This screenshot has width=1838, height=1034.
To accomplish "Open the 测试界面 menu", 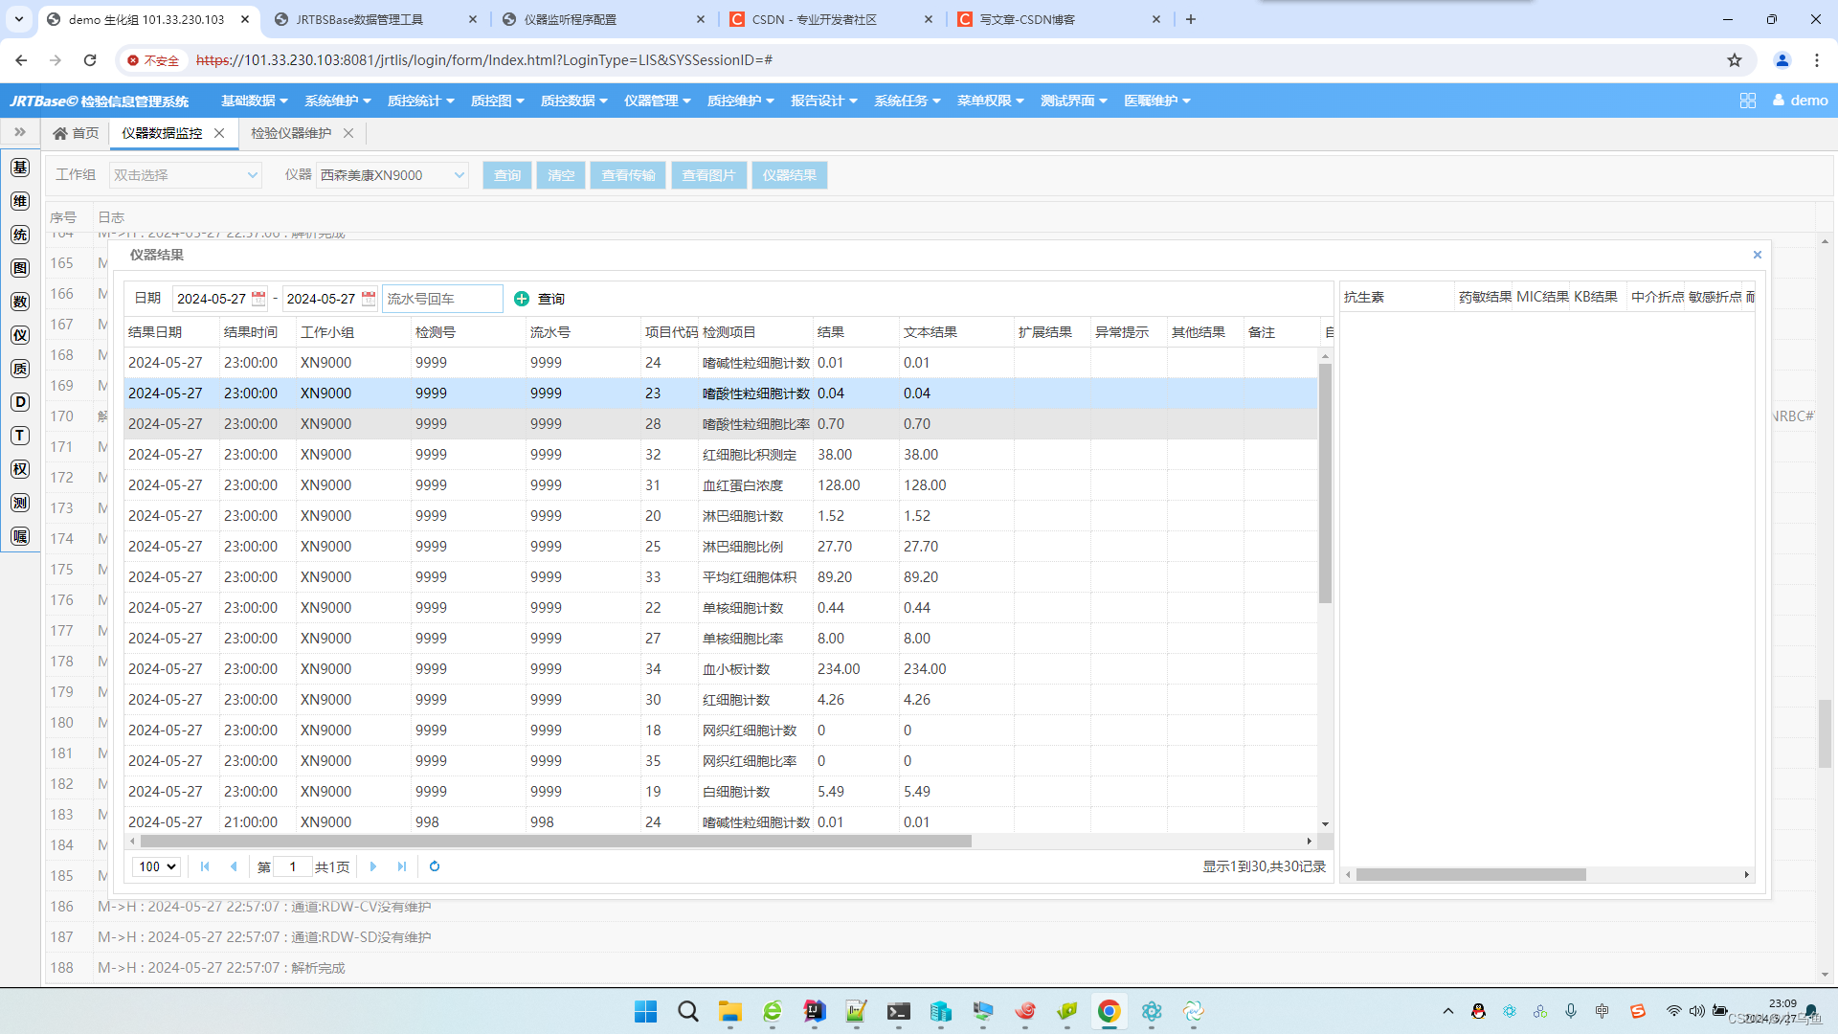I will [1074, 101].
